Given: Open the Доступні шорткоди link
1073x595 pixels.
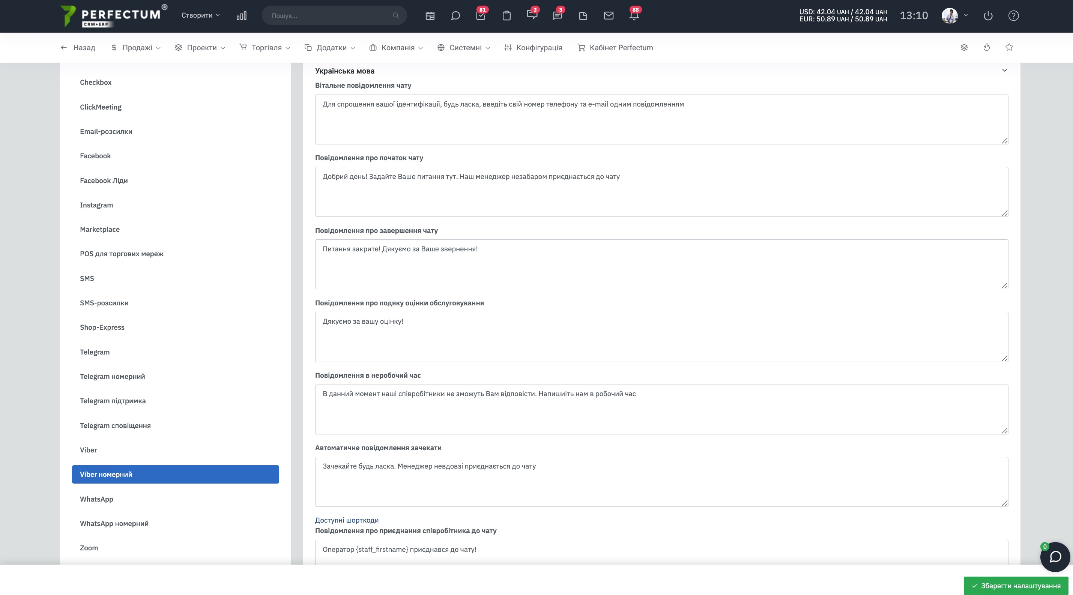Looking at the screenshot, I should [x=347, y=520].
